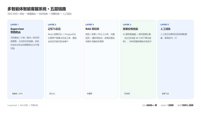Select the RAG 检索 footer label
The height and width of the screenshot is (113, 201).
(x=24, y=105)
